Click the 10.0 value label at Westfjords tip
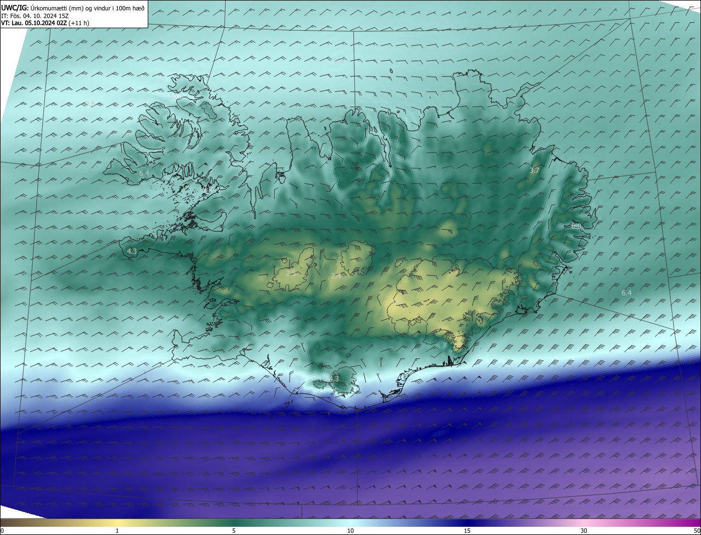 (x=176, y=96)
